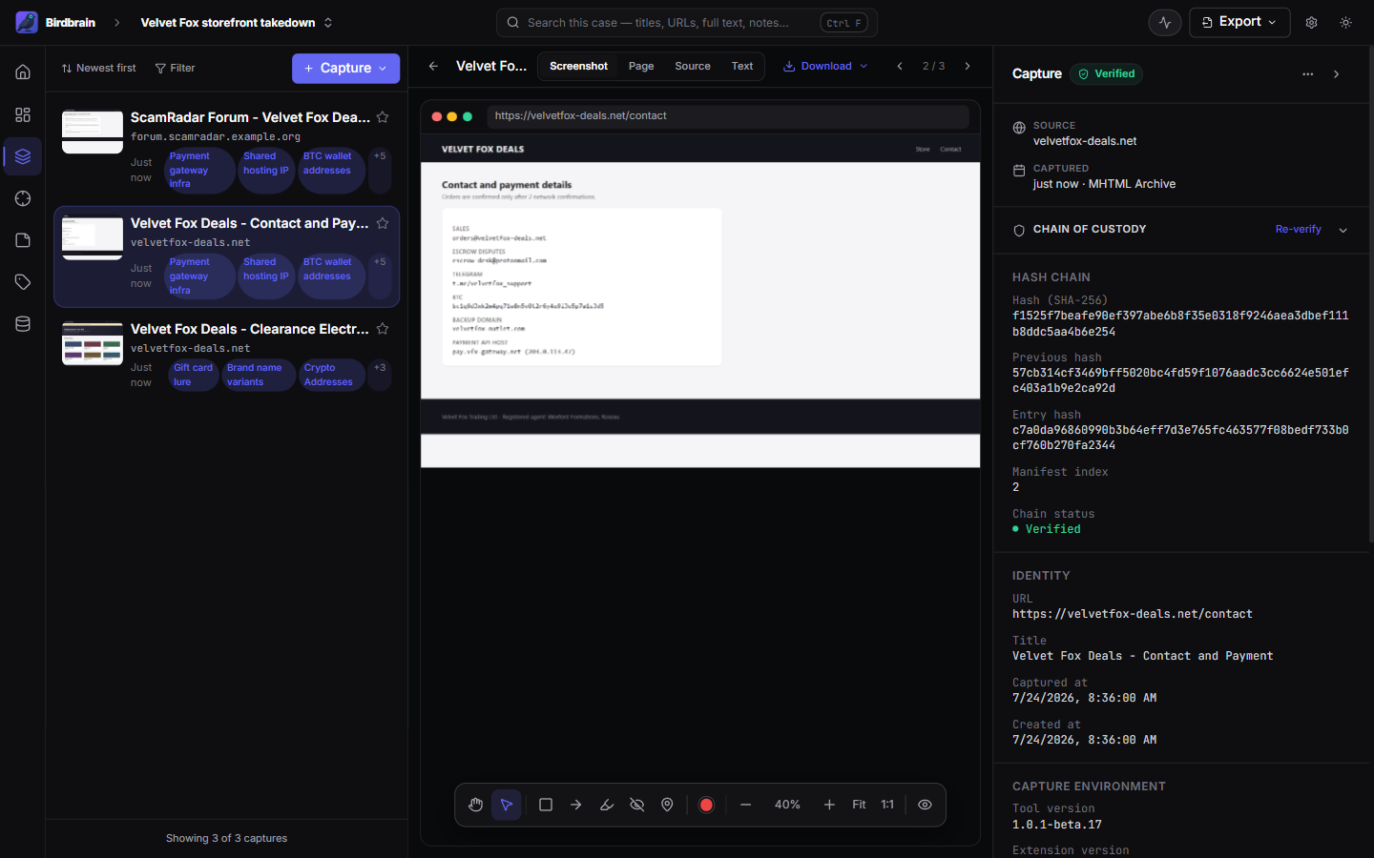Star the ScamRadar Forum capture
This screenshot has height=858, width=1374.
[383, 117]
